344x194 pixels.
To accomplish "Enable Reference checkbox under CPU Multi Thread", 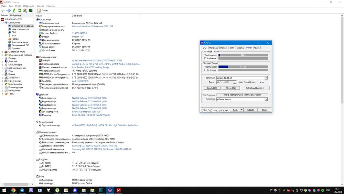I will [x=205, y=70].
